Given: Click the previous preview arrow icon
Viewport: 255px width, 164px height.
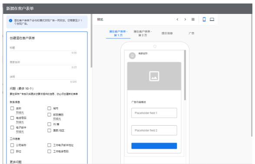Looking at the screenshot, I should point(177,20).
